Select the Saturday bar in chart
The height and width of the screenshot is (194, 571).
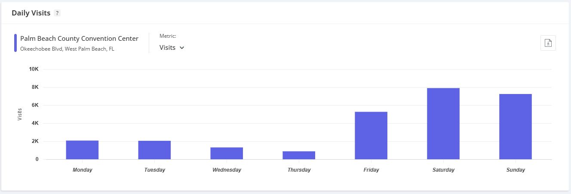pos(443,124)
